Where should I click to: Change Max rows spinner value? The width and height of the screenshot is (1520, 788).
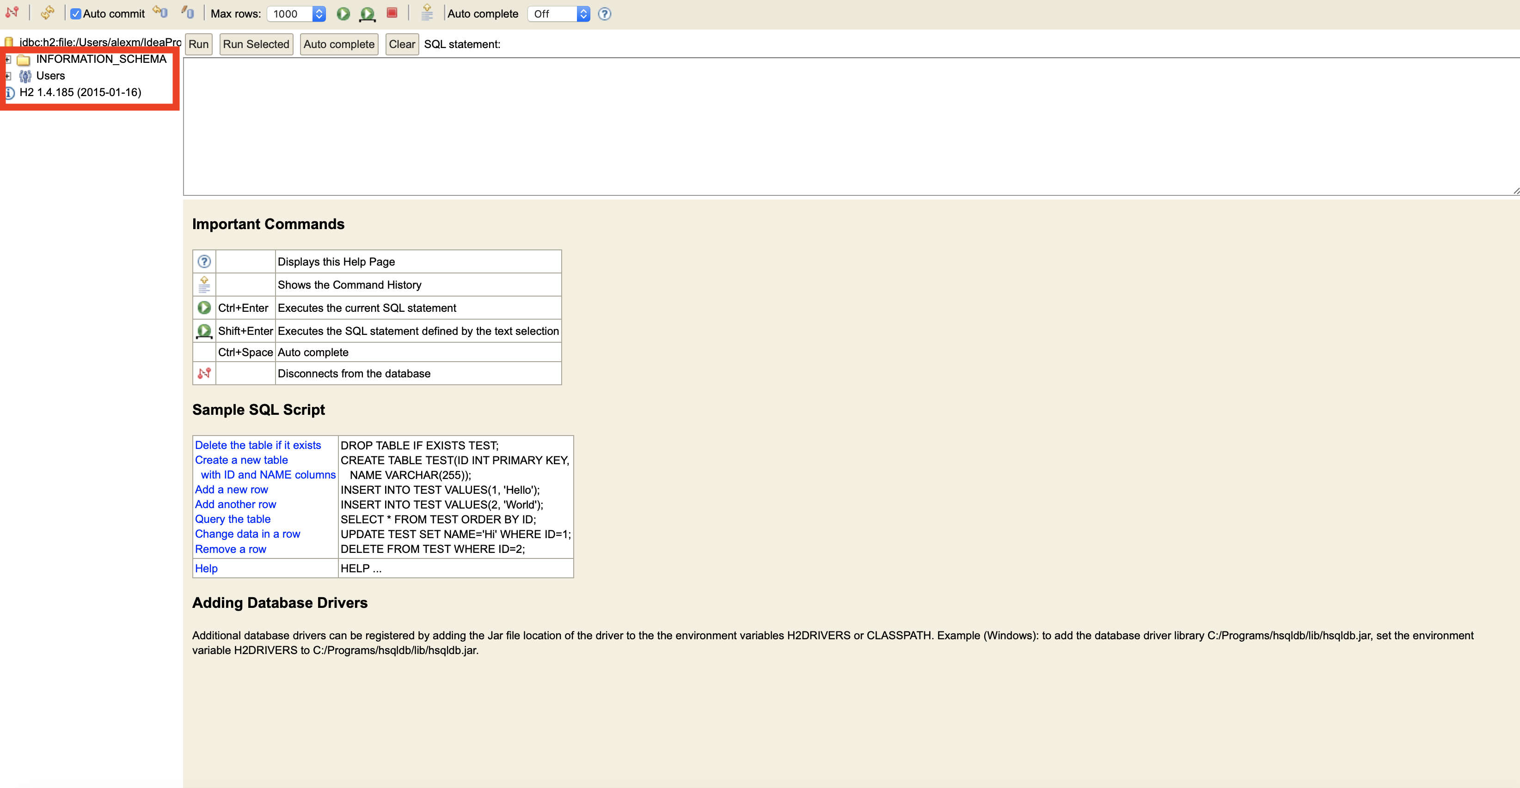[321, 13]
